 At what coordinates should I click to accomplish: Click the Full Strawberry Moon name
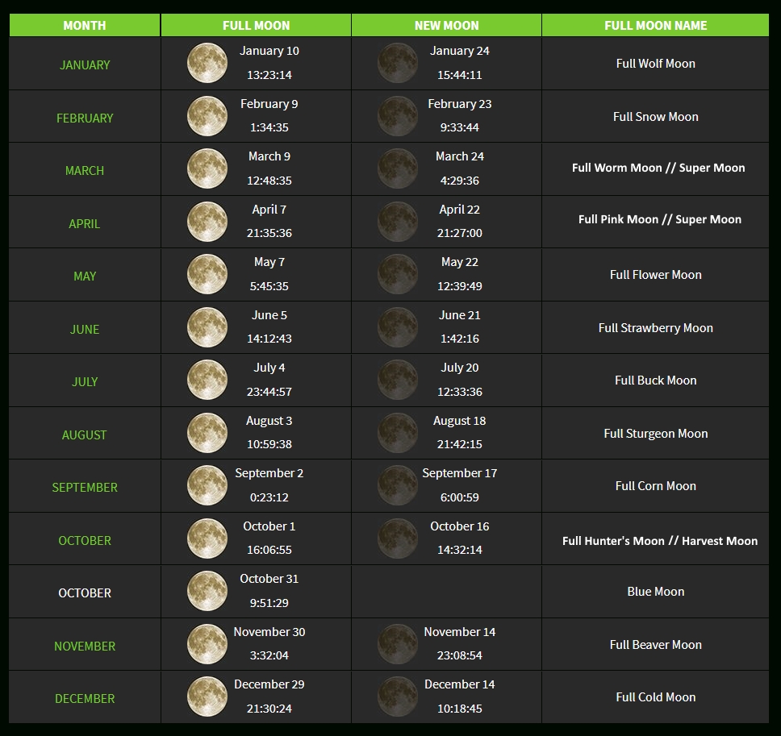click(x=655, y=328)
